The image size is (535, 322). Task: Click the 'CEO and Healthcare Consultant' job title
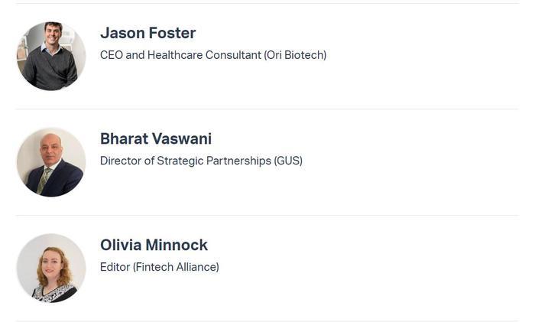point(180,55)
